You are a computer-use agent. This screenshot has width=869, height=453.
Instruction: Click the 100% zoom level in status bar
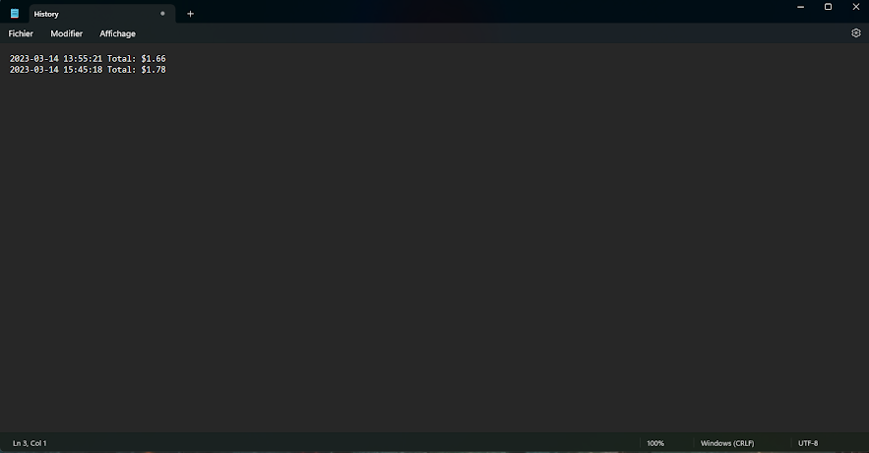pyautogui.click(x=655, y=443)
